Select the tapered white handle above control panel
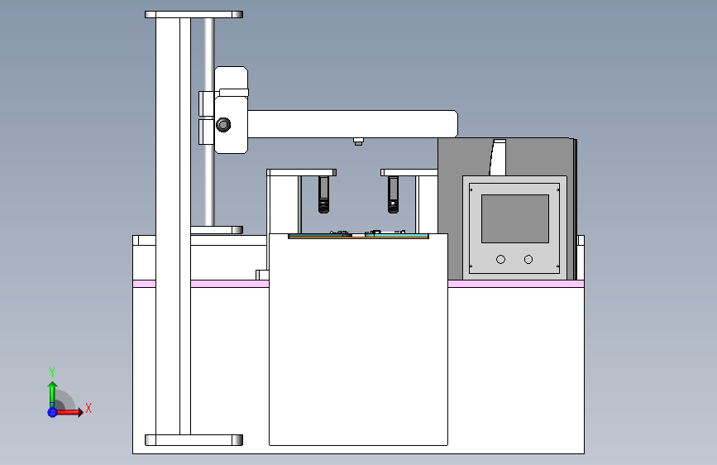The width and height of the screenshot is (717, 465). point(498,157)
